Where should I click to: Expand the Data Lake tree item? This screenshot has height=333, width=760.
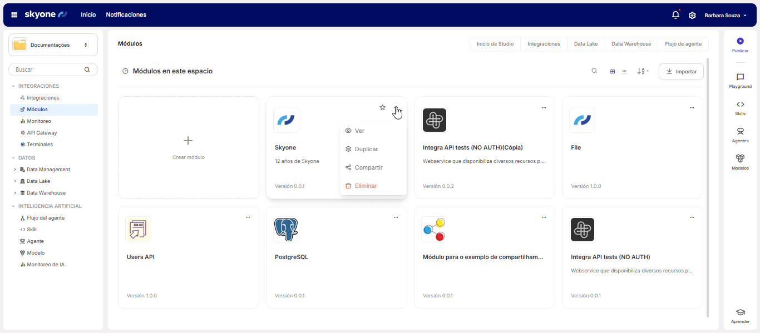coord(15,181)
